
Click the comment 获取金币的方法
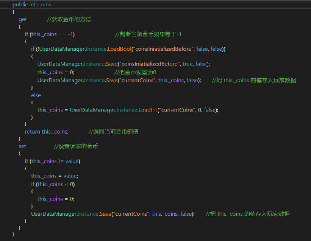click(70, 19)
